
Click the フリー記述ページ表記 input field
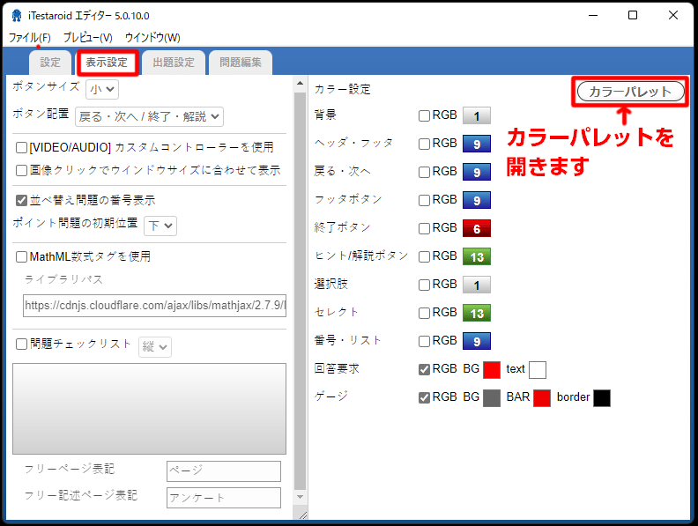(224, 498)
